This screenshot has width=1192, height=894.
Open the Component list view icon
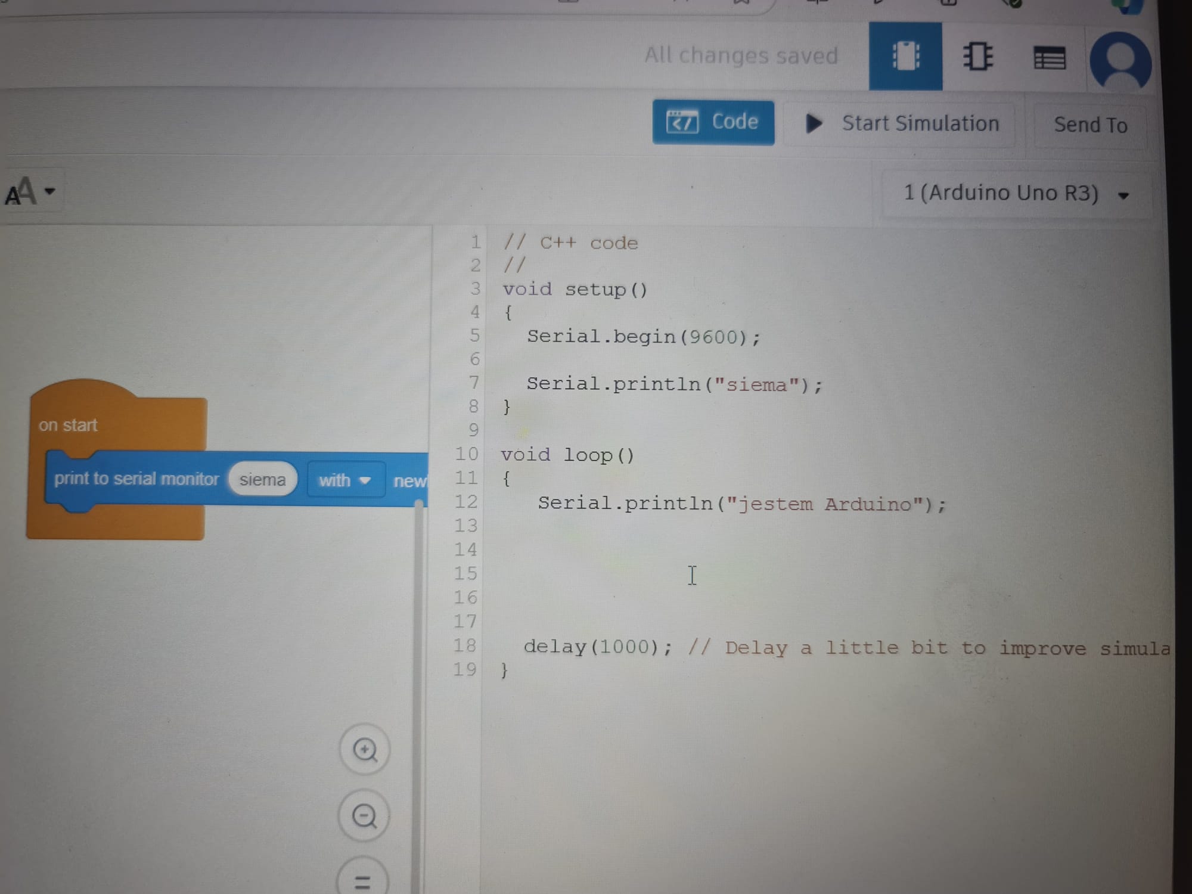pyautogui.click(x=1050, y=58)
